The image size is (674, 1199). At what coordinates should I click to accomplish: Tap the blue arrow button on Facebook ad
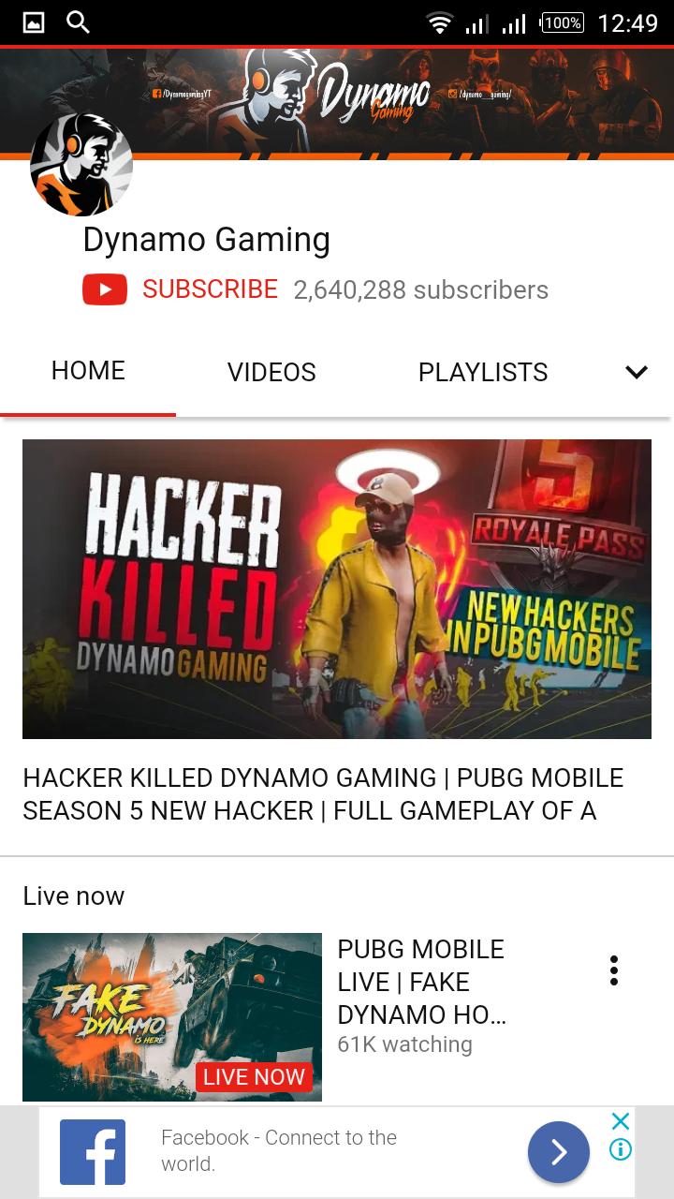[559, 1152]
